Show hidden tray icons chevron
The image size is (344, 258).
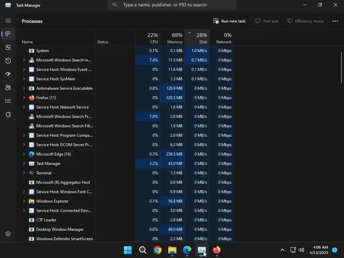283,250
